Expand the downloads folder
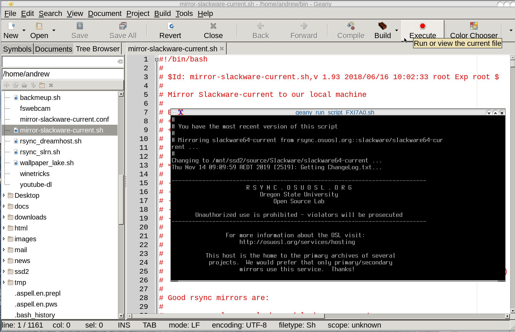 pyautogui.click(x=3, y=217)
